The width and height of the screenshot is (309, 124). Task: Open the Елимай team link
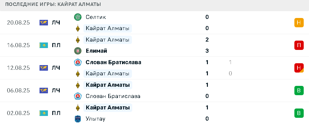coord(96,51)
